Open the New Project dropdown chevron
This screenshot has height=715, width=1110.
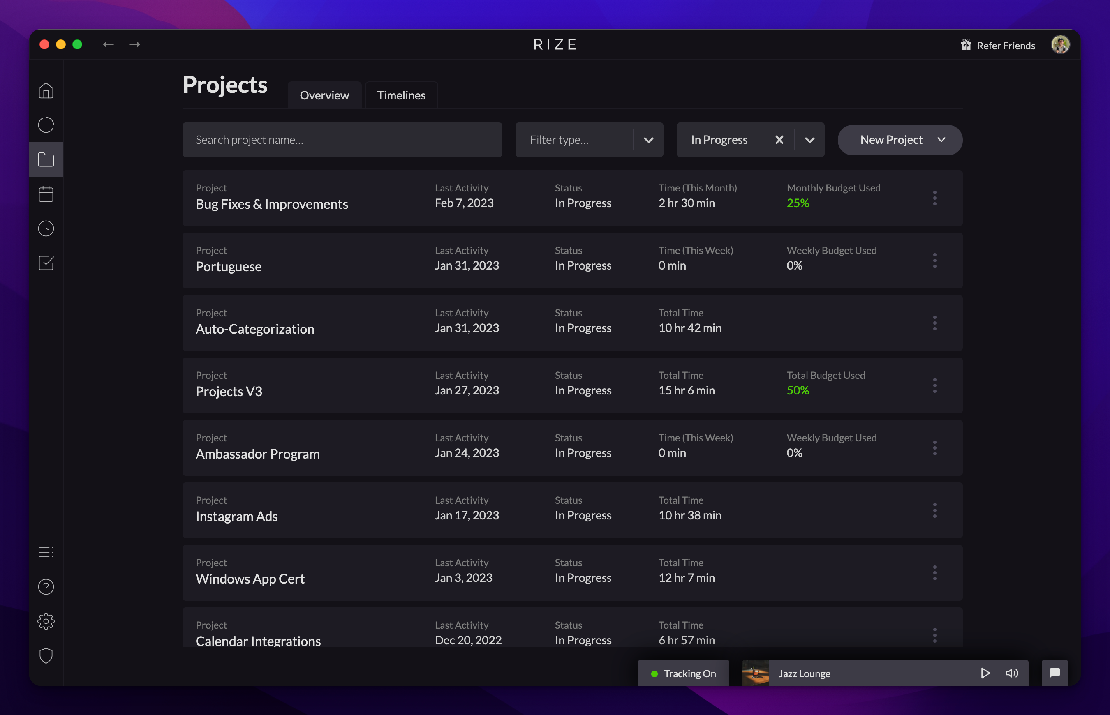tap(941, 140)
